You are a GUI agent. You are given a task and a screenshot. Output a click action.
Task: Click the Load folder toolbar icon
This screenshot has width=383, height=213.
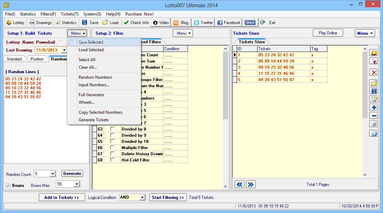click(105, 22)
